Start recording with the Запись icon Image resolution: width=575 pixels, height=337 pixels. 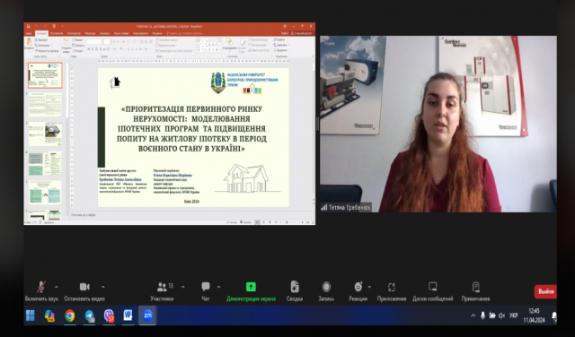[326, 287]
